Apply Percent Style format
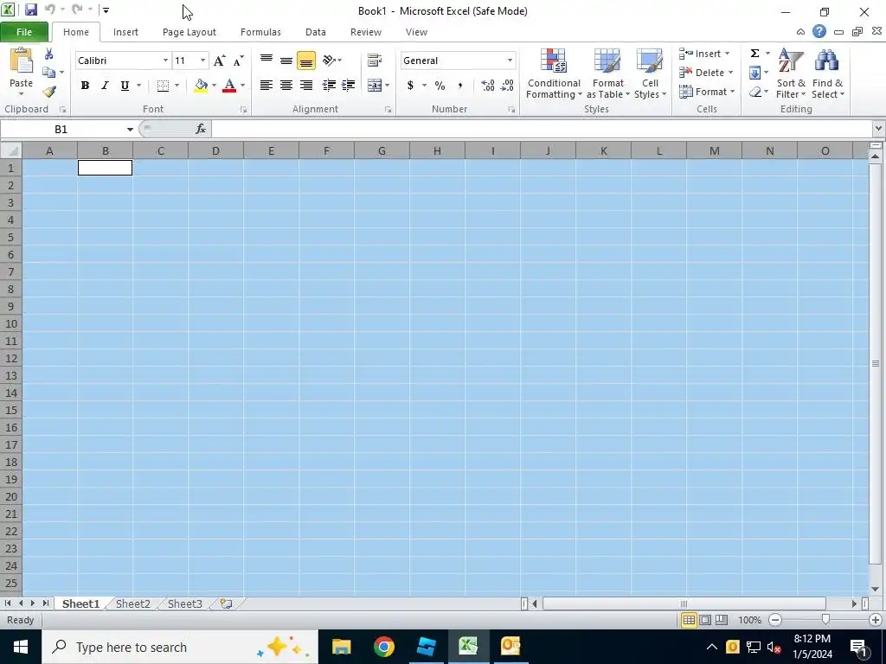Screen dimensions: 886x664 coord(440,86)
